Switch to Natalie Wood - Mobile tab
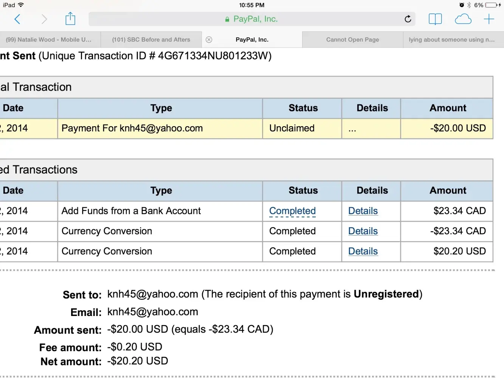Screen dimensions: 504x378 [x=48, y=40]
